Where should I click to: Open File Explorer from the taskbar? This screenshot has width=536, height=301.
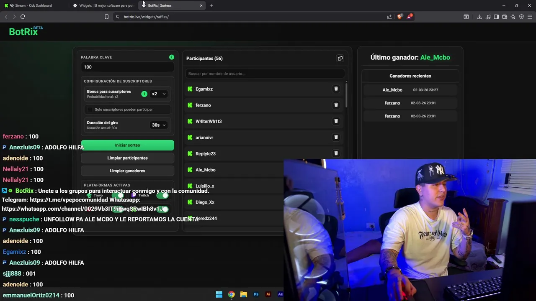coord(244,294)
